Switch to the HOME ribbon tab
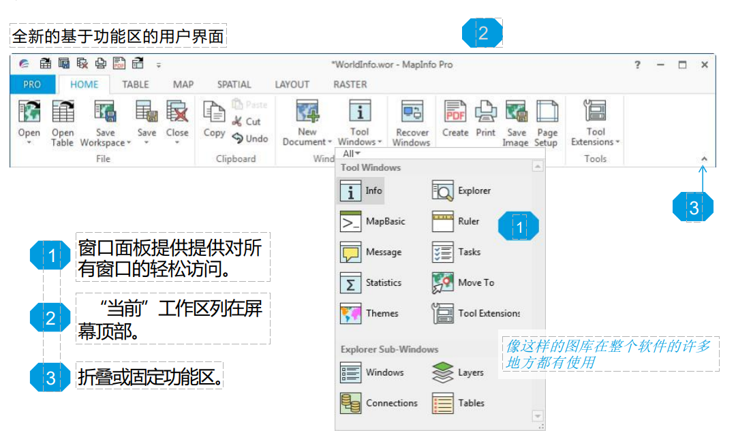736x439 pixels. (x=84, y=84)
